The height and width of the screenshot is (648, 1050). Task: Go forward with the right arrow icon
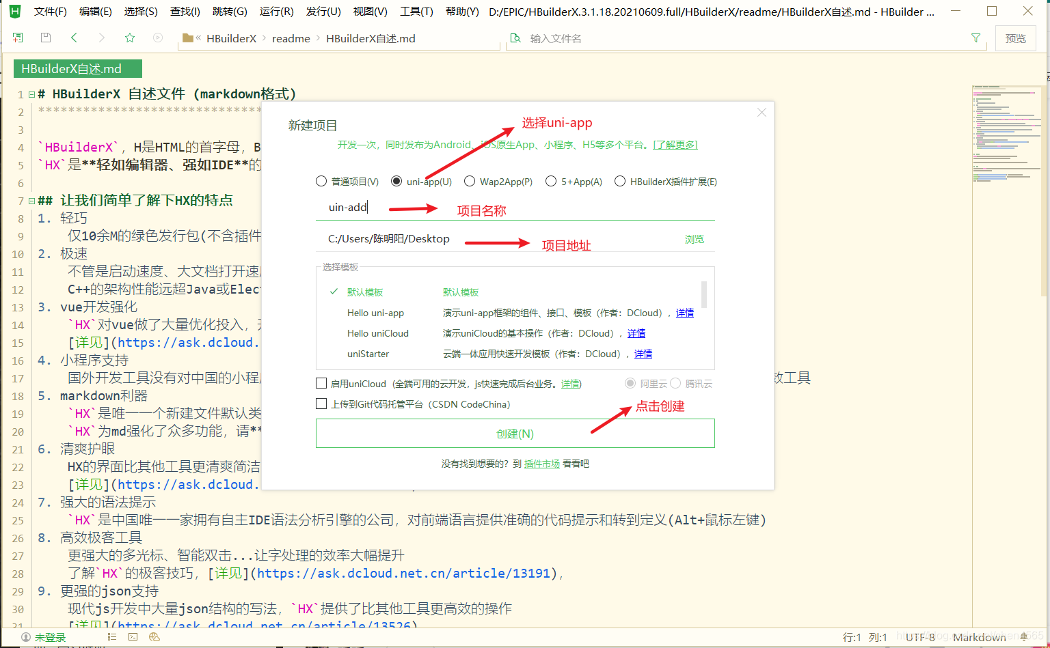click(102, 38)
